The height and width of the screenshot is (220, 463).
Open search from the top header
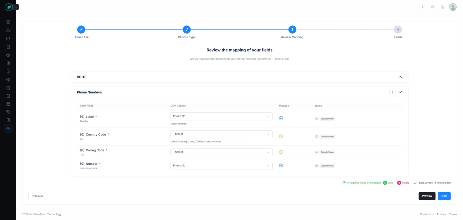(x=432, y=7)
